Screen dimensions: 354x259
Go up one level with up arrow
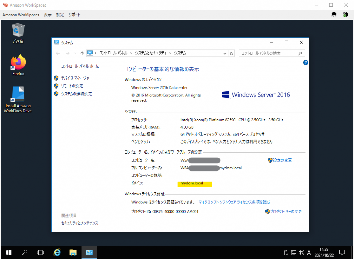click(x=82, y=53)
